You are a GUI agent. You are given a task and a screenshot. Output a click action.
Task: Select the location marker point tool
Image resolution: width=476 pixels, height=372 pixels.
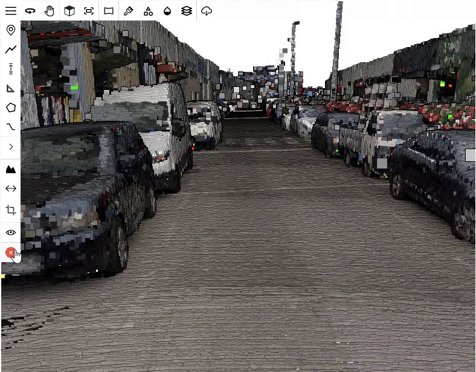[x=11, y=30]
